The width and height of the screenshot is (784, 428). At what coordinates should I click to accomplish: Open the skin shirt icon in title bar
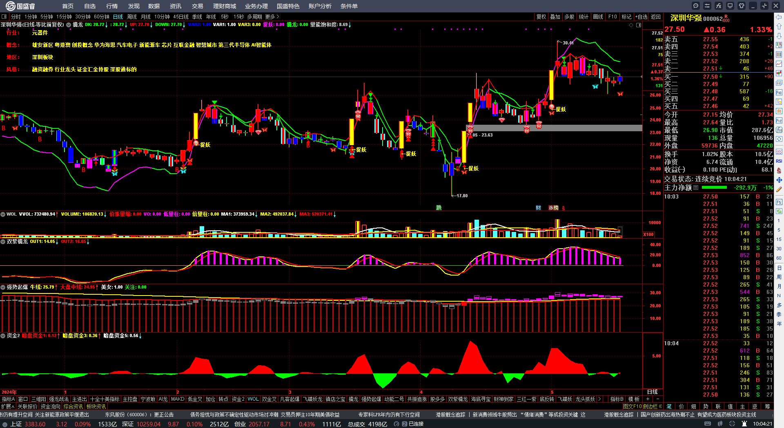(x=742, y=6)
